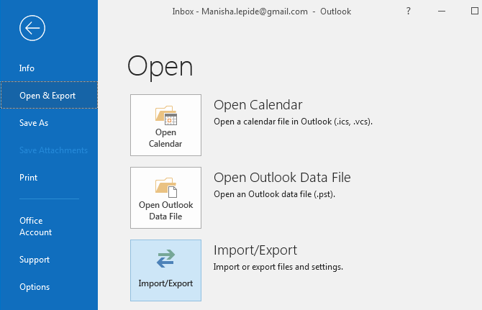This screenshot has width=482, height=310.
Task: Click 'Open an Outlook data file (.pst)' text
Action: point(275,194)
